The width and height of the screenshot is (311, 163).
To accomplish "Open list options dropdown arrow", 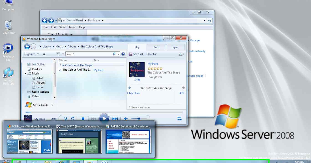I will [184, 54].
